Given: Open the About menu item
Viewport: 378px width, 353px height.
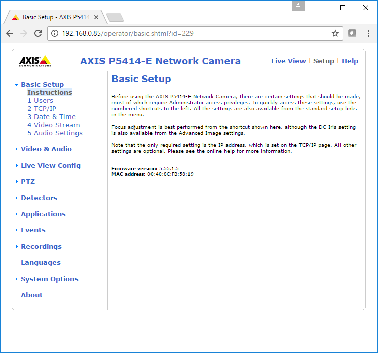Looking at the screenshot, I should click(x=32, y=295).
